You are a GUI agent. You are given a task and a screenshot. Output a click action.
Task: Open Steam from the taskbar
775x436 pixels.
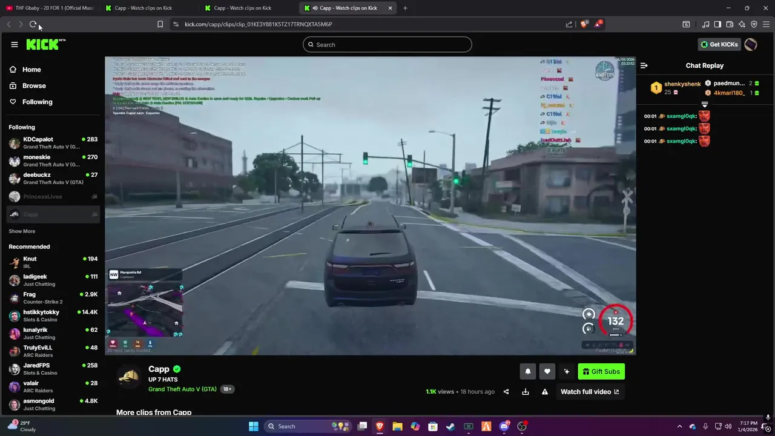coord(450,426)
